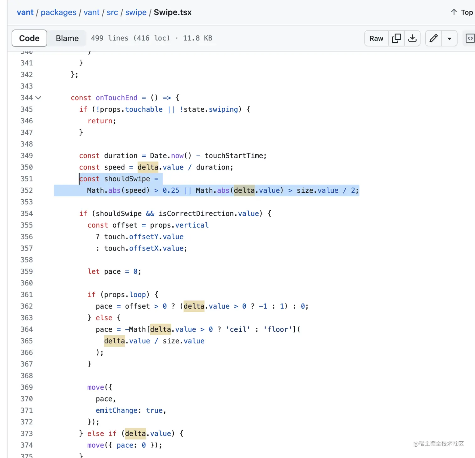The height and width of the screenshot is (458, 475).
Task: Open the vant repository root link
Action: tap(25, 12)
